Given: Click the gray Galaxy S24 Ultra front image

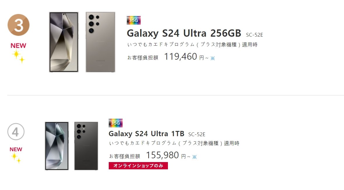Looking at the screenshot, I should 64,42.
